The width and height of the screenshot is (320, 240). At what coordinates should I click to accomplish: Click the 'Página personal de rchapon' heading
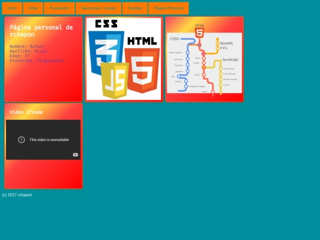click(41, 31)
